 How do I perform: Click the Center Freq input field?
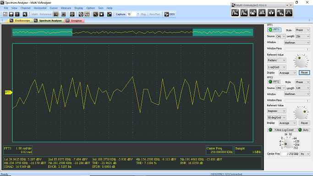click(290, 154)
